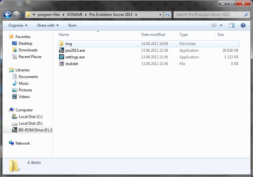The image size is (253, 177).
Task: Click the Network icon
Action: click(11, 143)
